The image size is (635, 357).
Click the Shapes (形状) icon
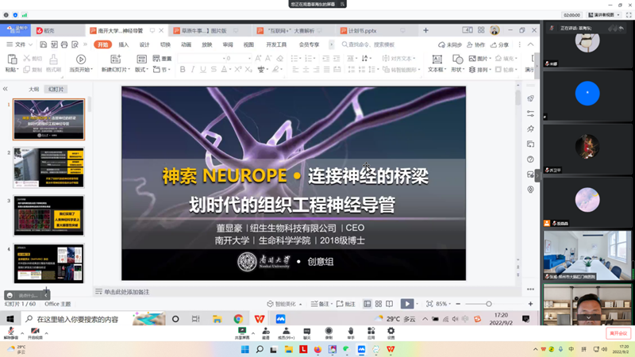coord(457,59)
